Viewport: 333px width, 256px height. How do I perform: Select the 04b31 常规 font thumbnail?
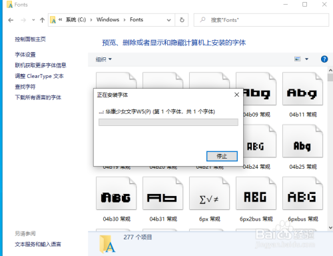click(163, 193)
